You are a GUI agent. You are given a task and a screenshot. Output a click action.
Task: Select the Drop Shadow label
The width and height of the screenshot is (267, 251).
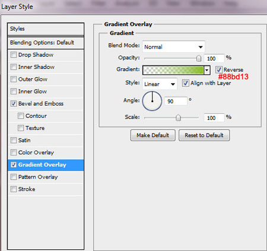[36, 55]
